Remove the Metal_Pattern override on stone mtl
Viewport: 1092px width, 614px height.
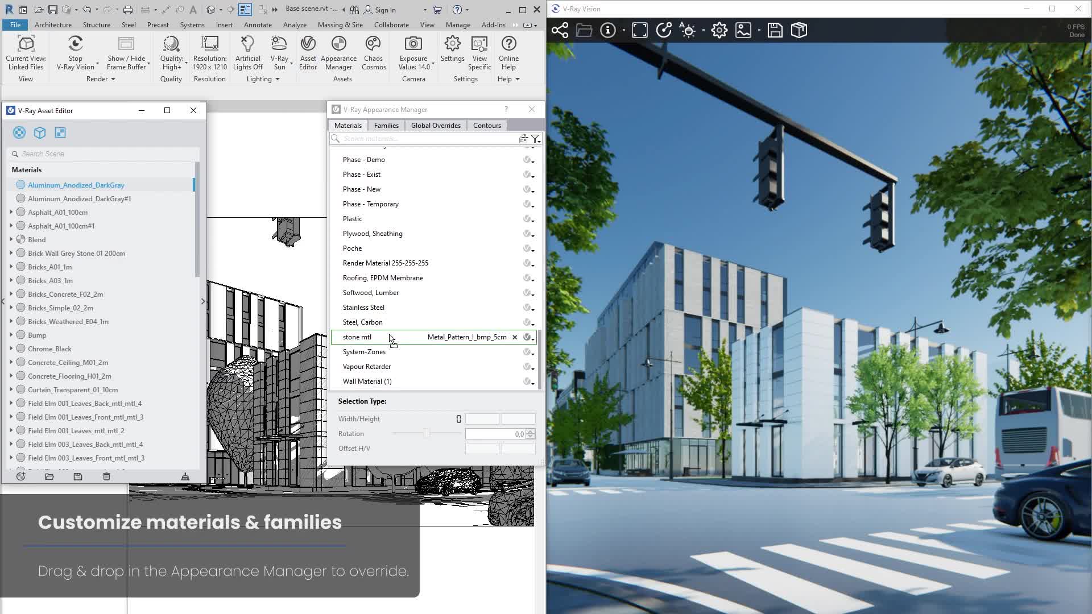point(515,337)
